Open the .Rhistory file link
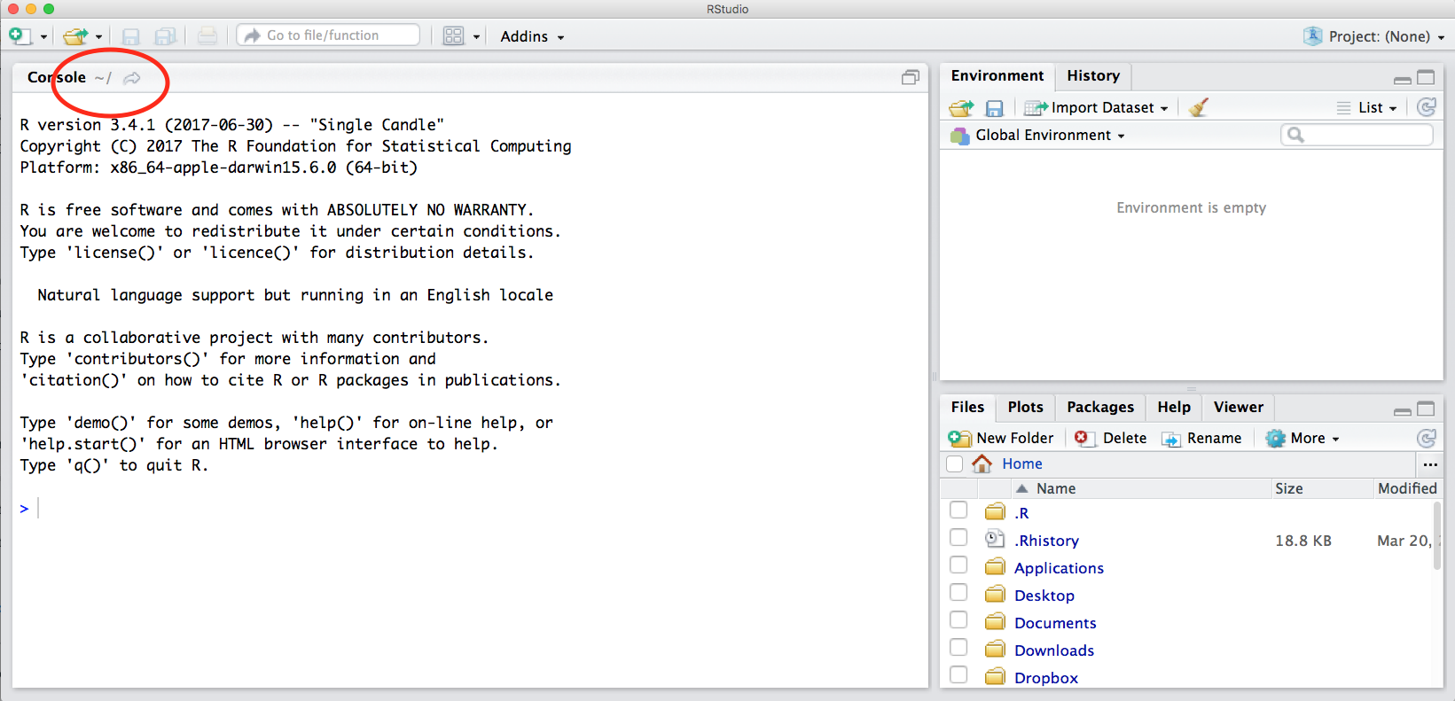 point(1046,541)
